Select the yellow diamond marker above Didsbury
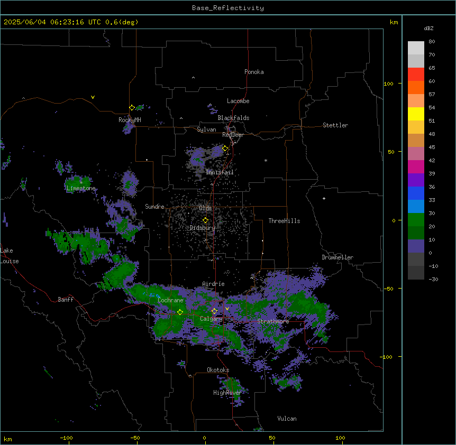 (x=205, y=220)
